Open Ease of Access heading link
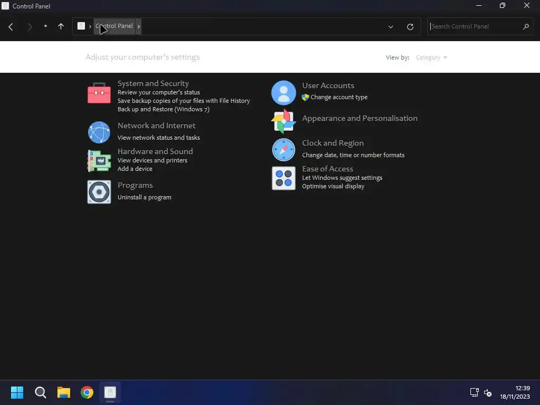 tap(327, 169)
